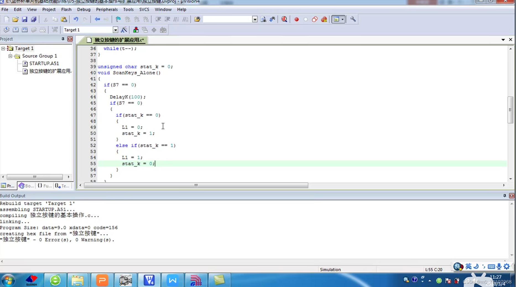Navigate backwards with the blue arrow
Screen dimensions: 516x287
pyautogui.click(x=97, y=19)
